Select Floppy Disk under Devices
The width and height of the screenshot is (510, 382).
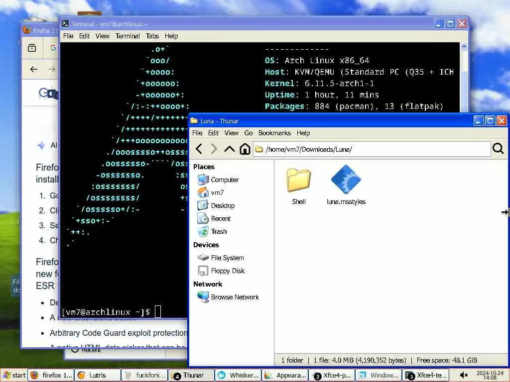click(x=221, y=271)
